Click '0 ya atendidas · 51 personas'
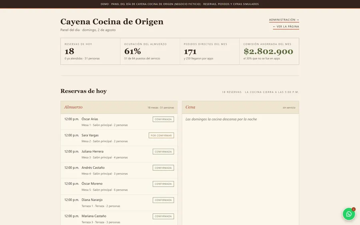 [x=82, y=58]
